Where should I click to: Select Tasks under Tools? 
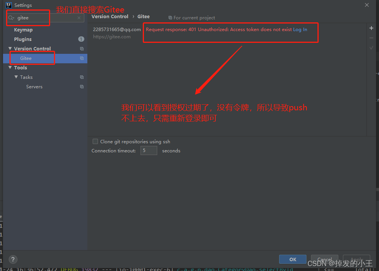click(x=26, y=77)
